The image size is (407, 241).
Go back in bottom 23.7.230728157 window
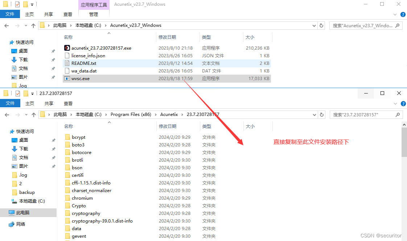[7, 115]
